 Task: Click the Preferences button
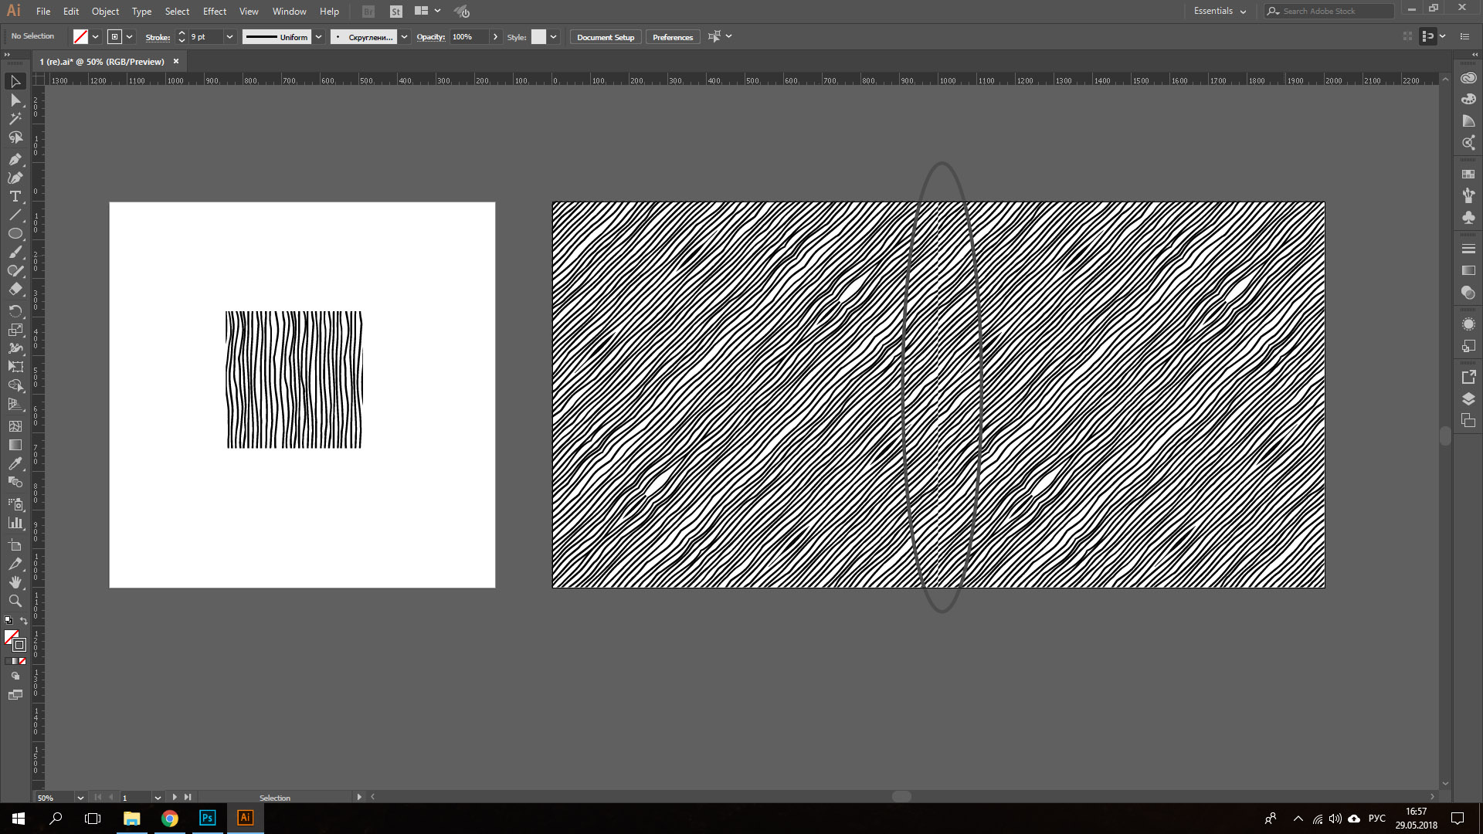point(673,37)
